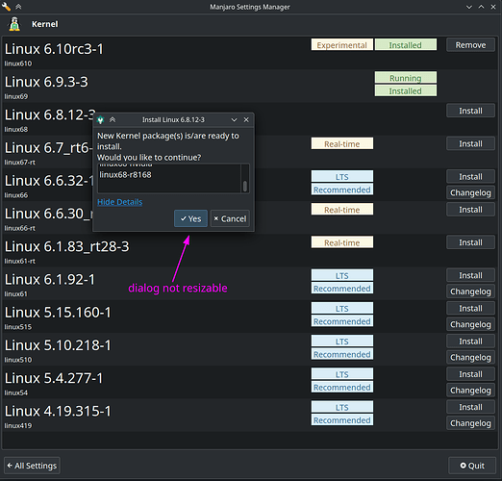Open Changelog for Linux 4.19.315-1
Image resolution: width=502 pixels, height=481 pixels.
[470, 423]
